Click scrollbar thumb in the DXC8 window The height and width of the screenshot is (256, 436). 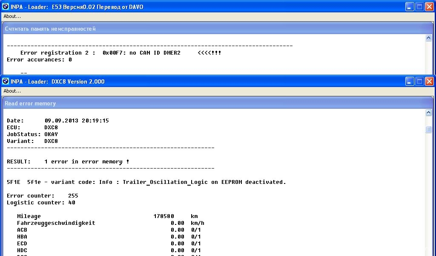click(429, 130)
